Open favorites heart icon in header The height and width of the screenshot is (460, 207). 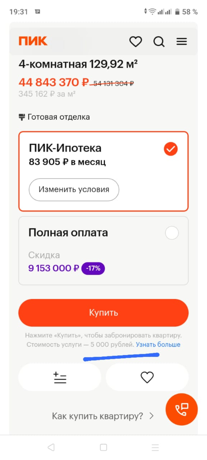point(135,41)
